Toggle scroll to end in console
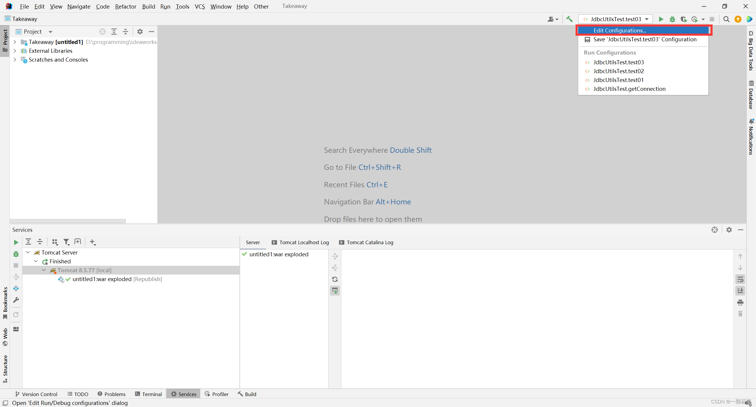The width and height of the screenshot is (756, 407). click(x=740, y=291)
